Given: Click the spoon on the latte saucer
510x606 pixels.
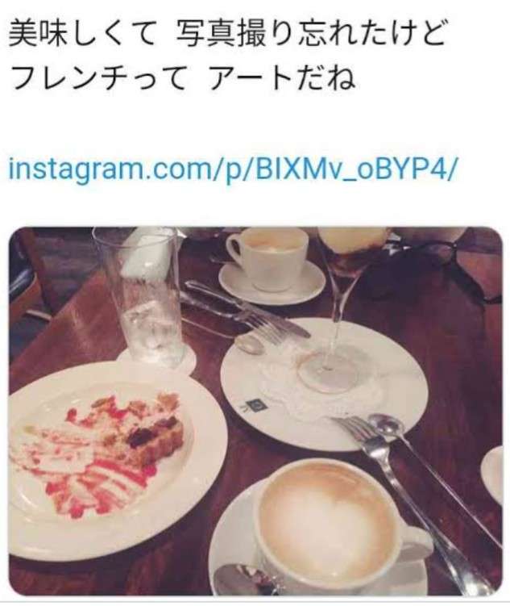Looking at the screenshot, I should [247, 579].
